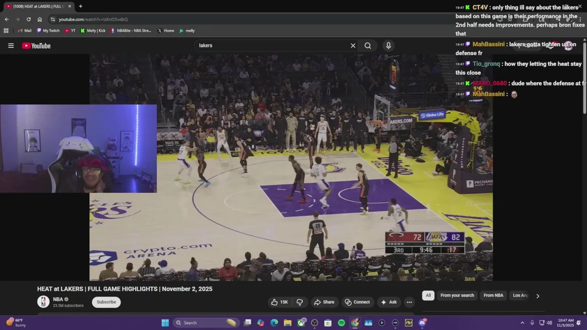This screenshot has width=587, height=330.
Task: Like the video with thumbs up
Action: [279, 302]
